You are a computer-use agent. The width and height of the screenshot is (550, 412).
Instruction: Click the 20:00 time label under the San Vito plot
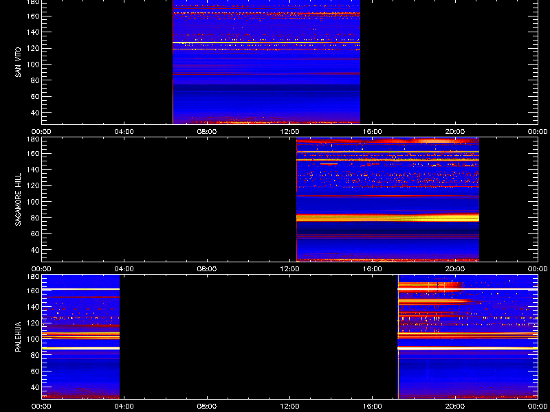(455, 132)
